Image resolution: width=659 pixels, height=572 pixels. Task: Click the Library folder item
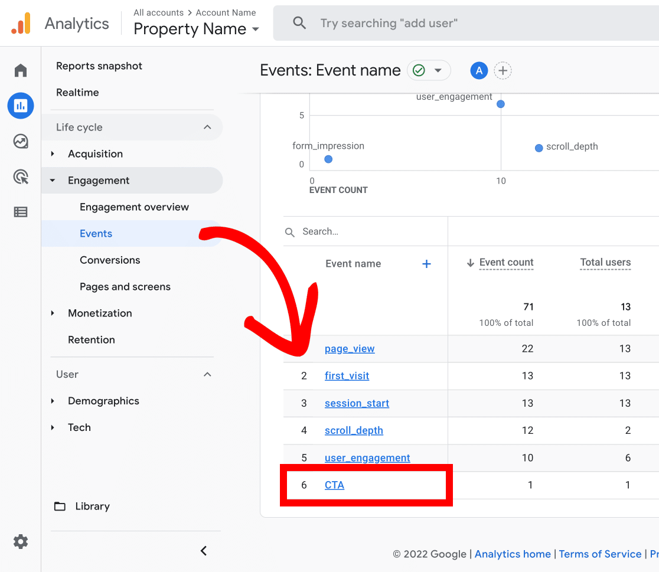(92, 506)
